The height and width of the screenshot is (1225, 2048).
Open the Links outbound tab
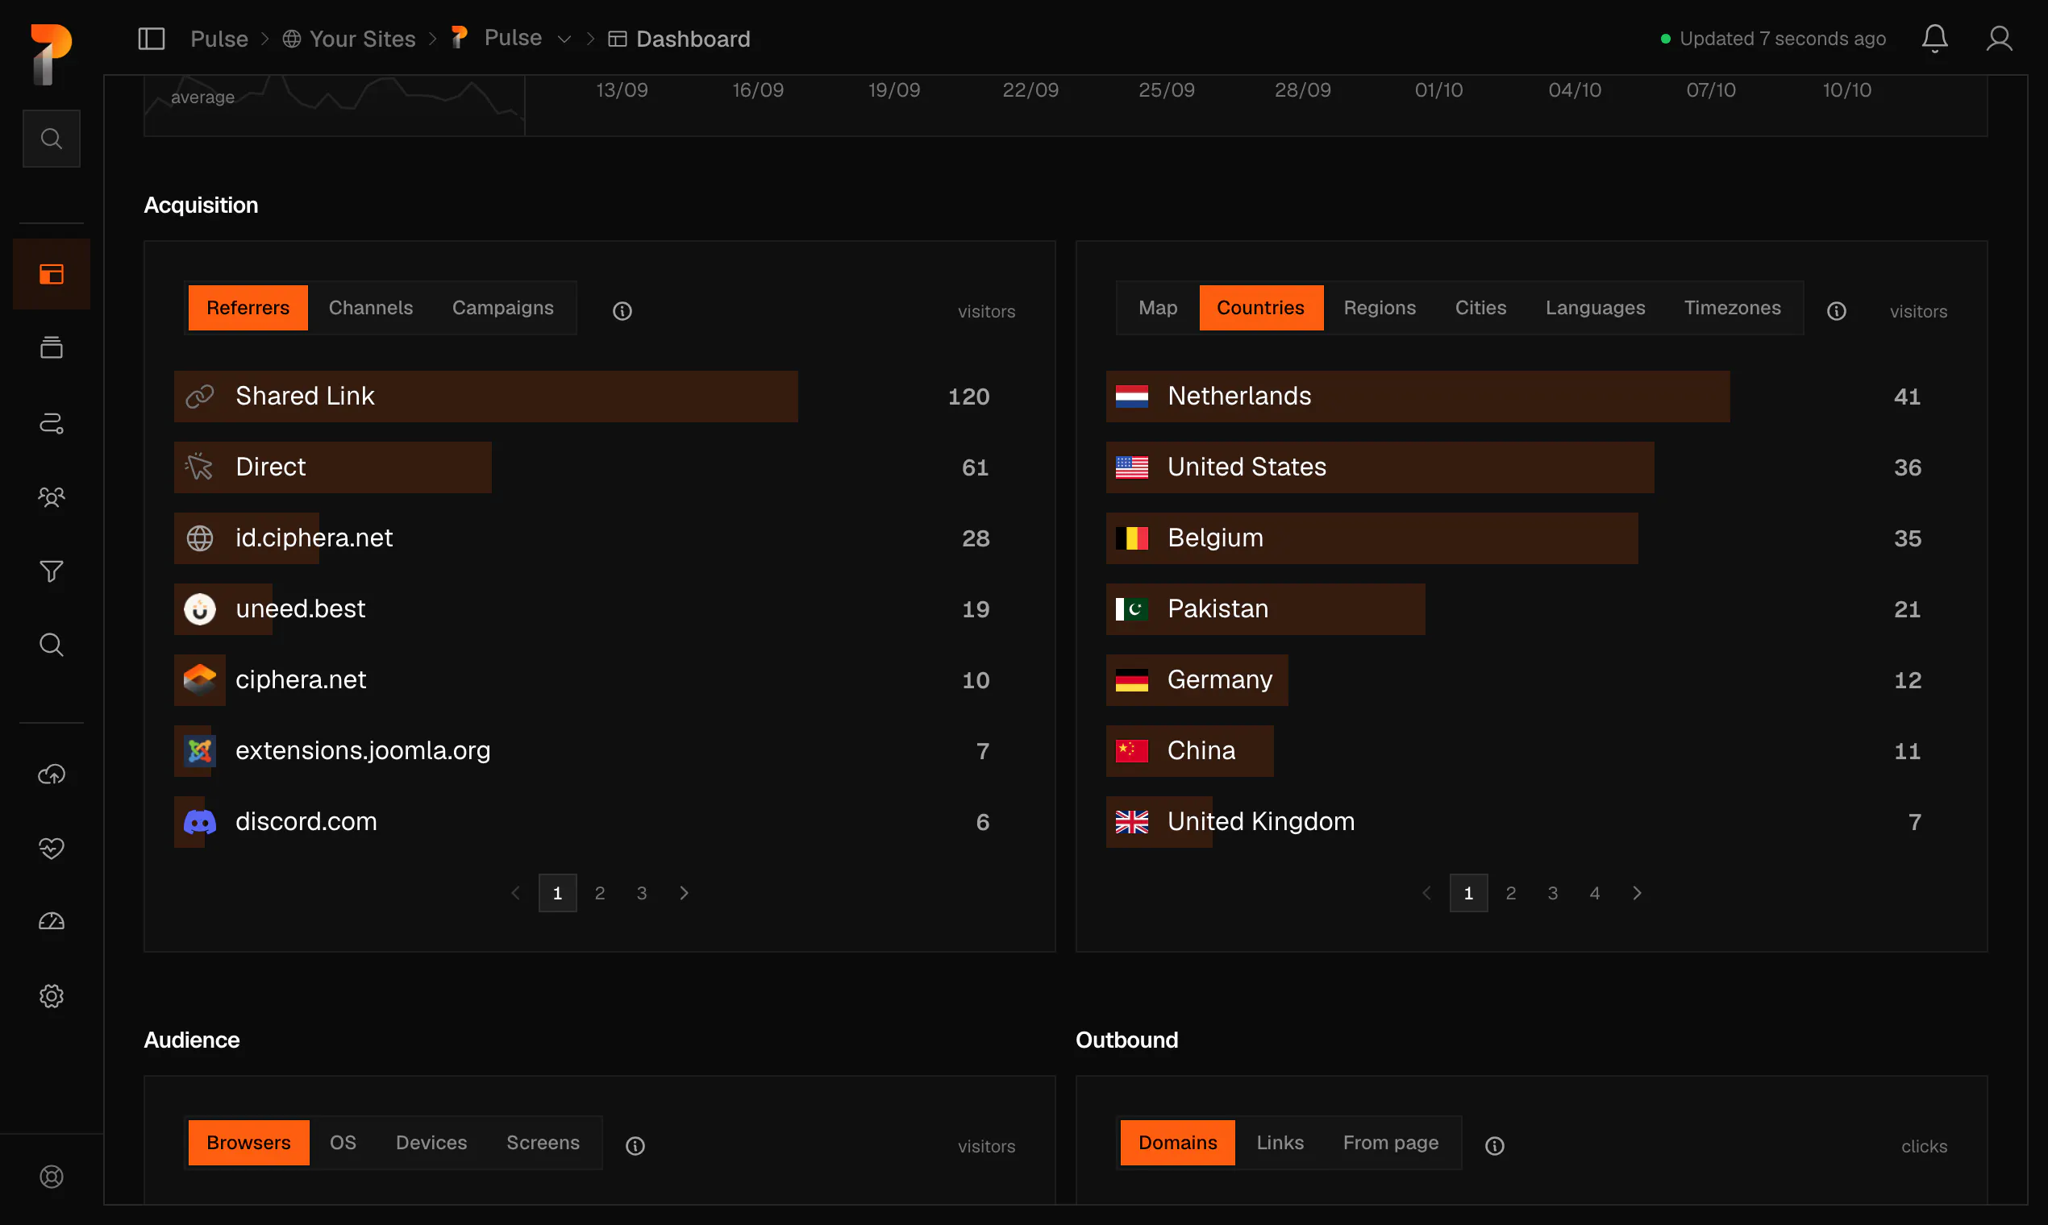click(x=1279, y=1143)
